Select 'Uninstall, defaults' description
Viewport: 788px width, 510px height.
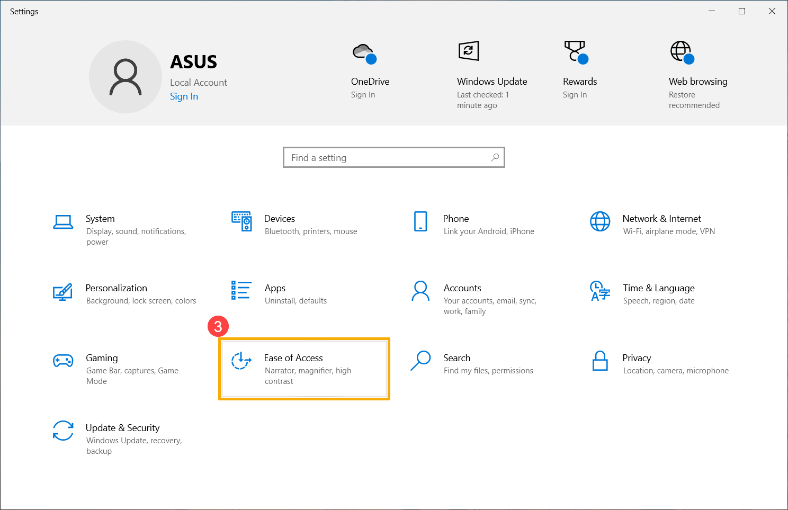click(295, 301)
